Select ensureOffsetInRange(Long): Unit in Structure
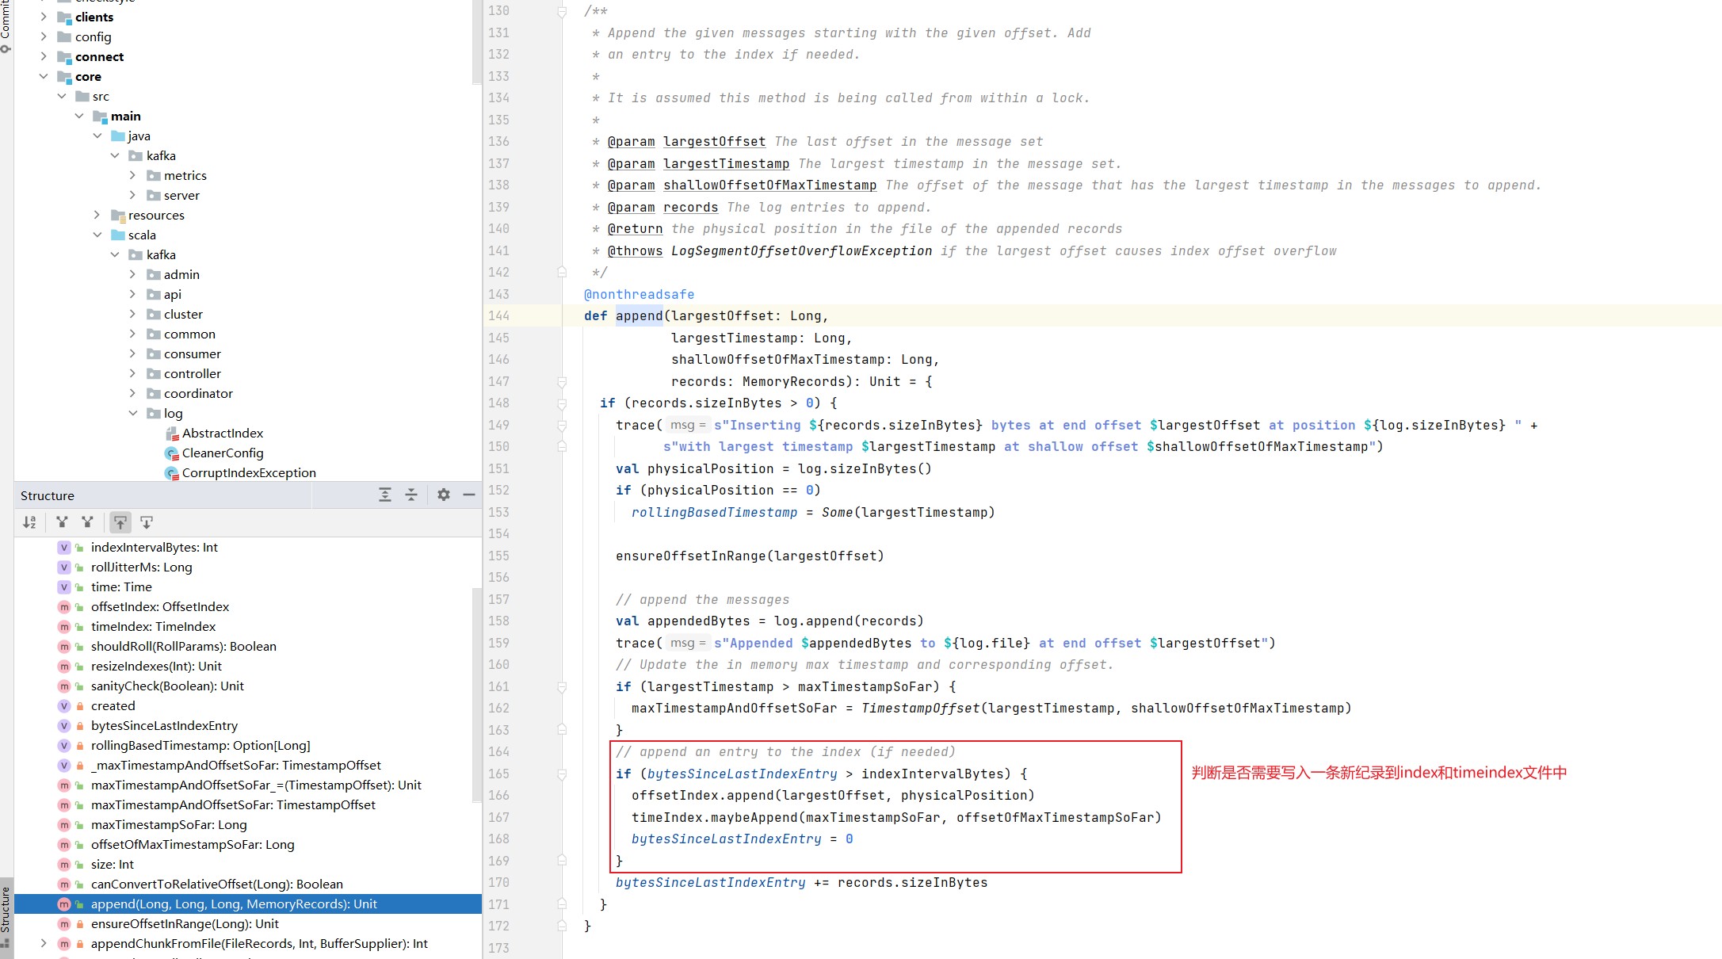This screenshot has height=959, width=1722. tap(185, 924)
